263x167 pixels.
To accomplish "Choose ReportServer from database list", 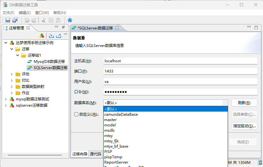I will coord(166,162).
